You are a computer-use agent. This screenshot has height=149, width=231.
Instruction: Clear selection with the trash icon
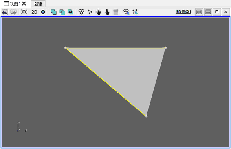(116, 12)
